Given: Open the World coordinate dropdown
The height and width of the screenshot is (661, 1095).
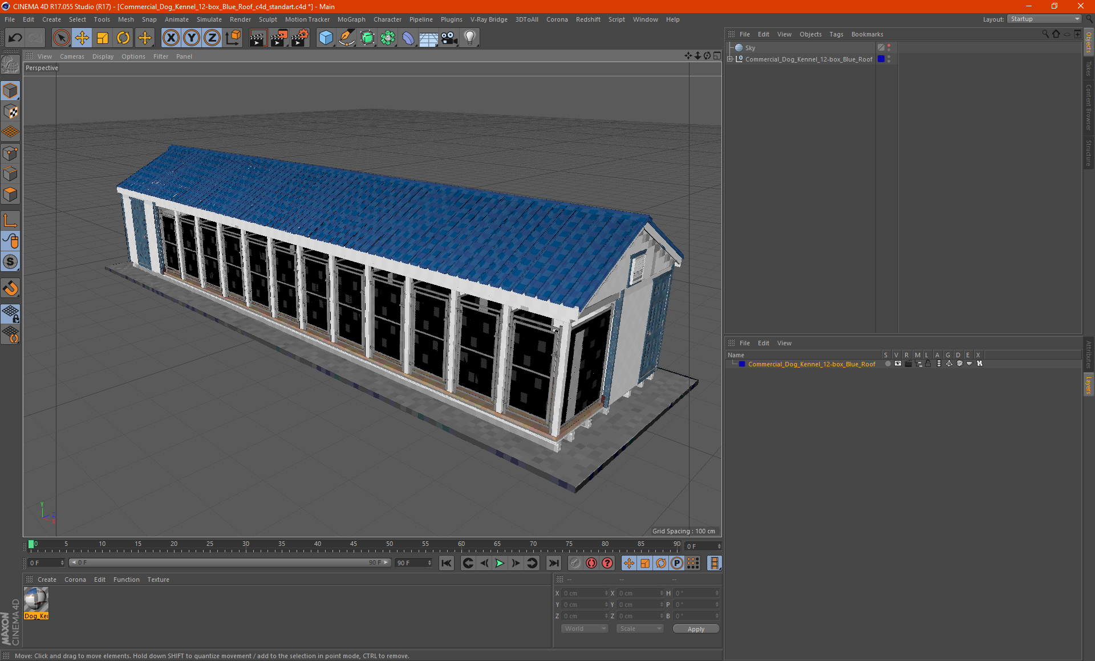Looking at the screenshot, I should click(585, 629).
